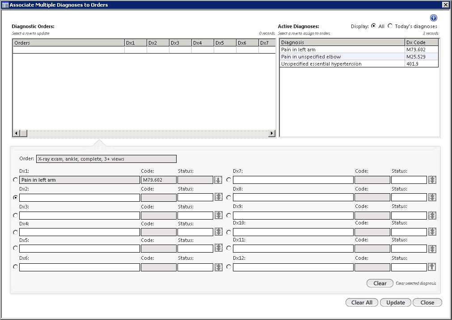This screenshot has width=452, height=320.
Task: Select Unspecified essential hypertension diagnosis row
Action: (359, 64)
